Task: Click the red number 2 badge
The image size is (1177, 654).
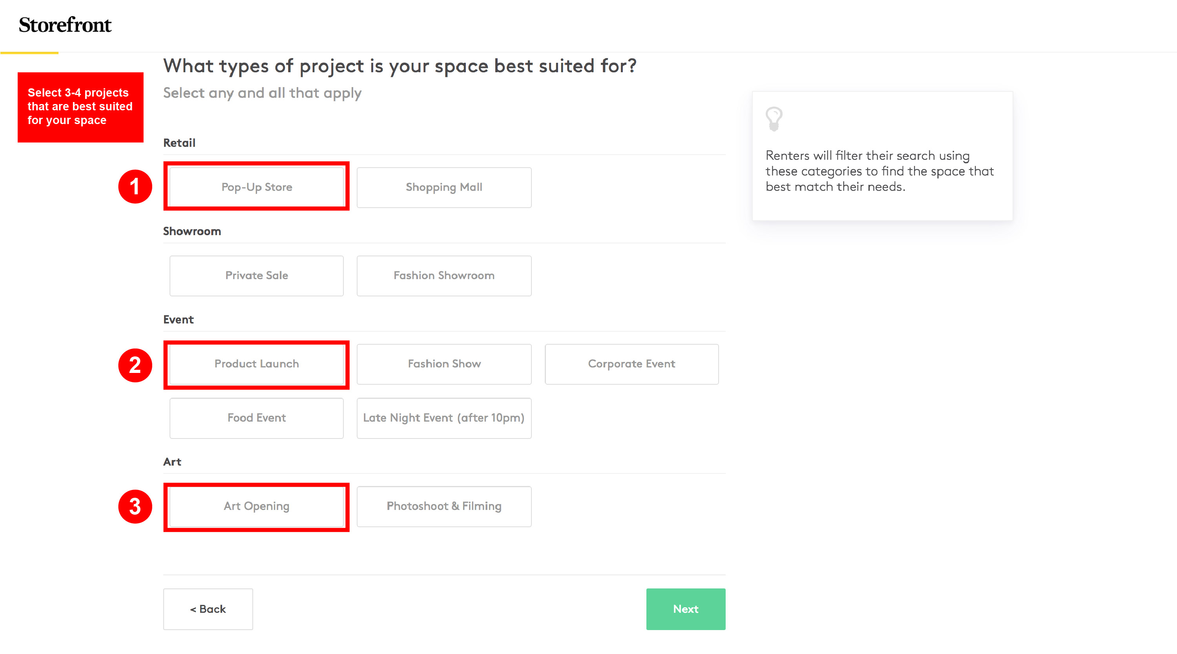Action: (x=135, y=365)
